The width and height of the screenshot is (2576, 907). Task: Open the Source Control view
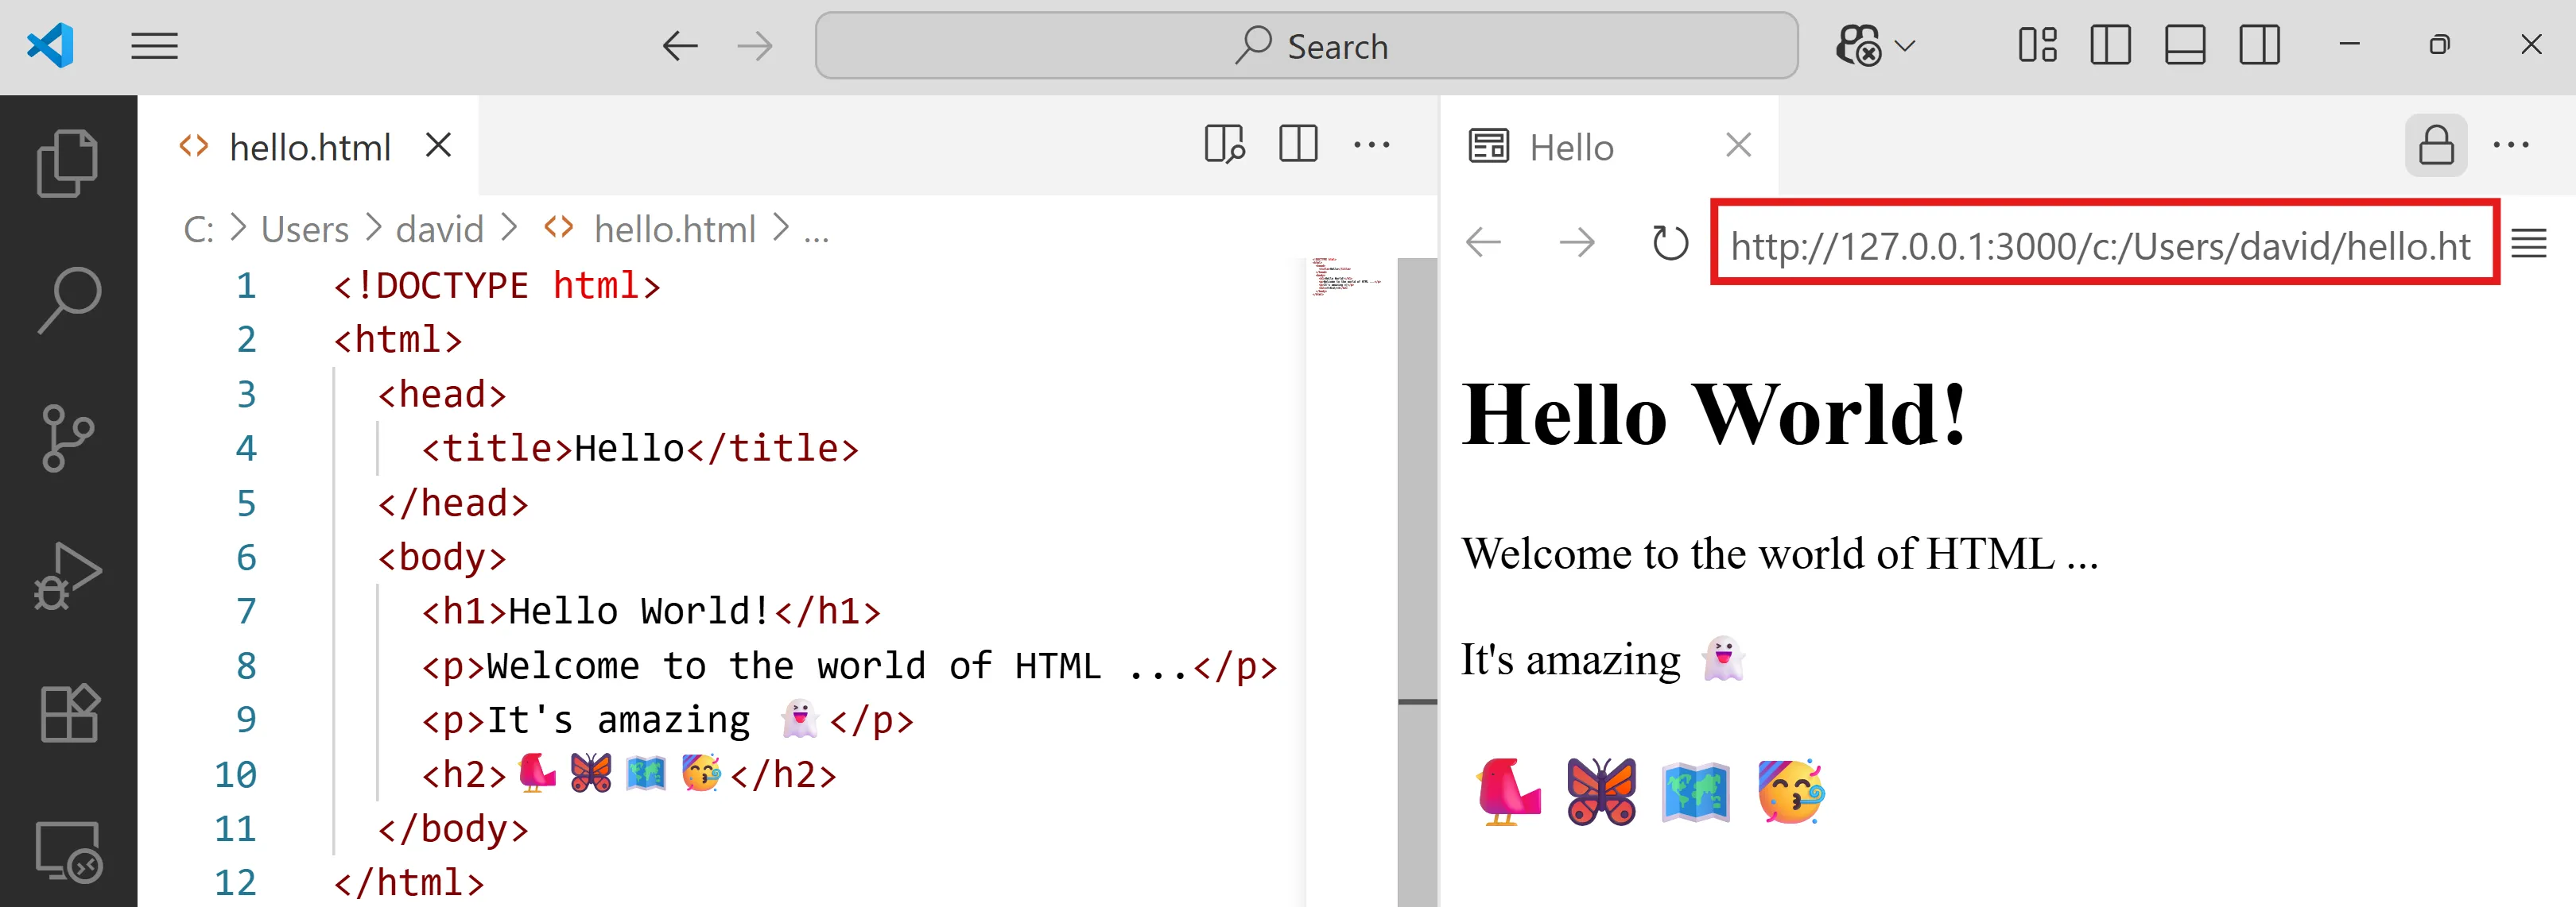click(x=67, y=438)
